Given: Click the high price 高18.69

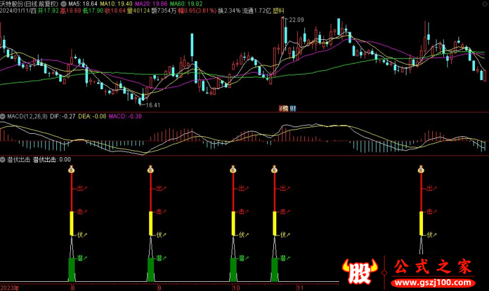Looking at the screenshot, I should coord(70,11).
